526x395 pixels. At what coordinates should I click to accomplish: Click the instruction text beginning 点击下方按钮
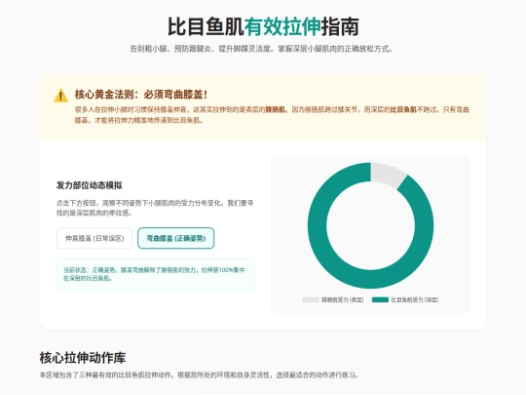155,208
